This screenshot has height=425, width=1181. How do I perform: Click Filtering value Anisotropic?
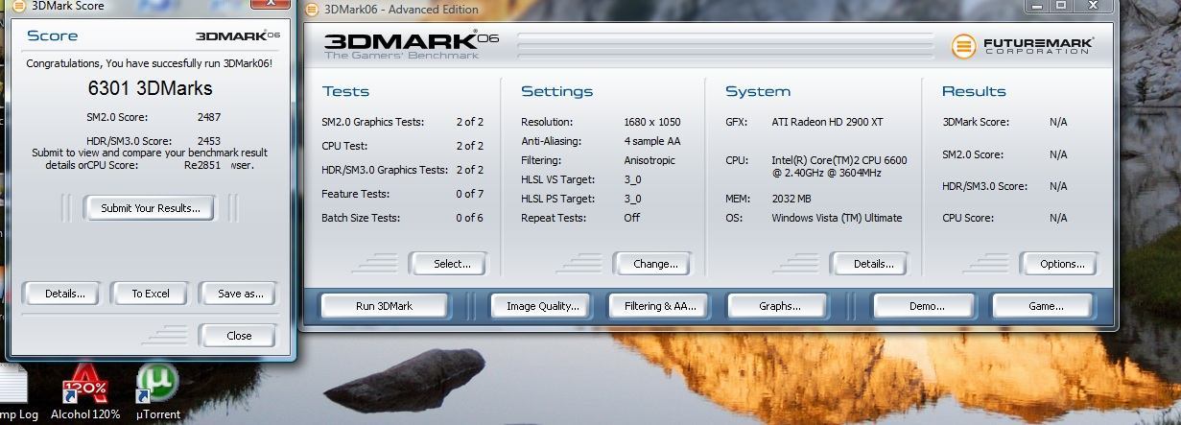650,160
